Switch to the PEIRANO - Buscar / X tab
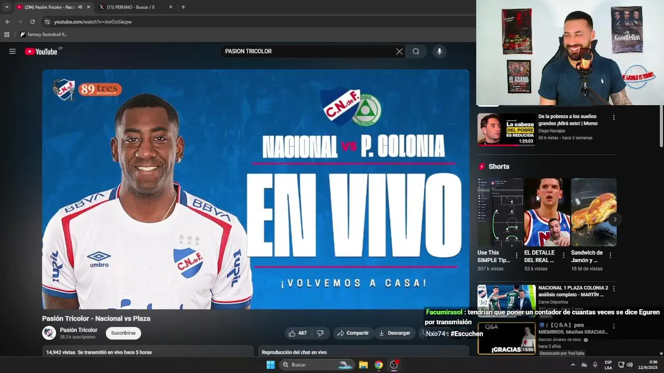This screenshot has height=373, width=664. pos(131,7)
